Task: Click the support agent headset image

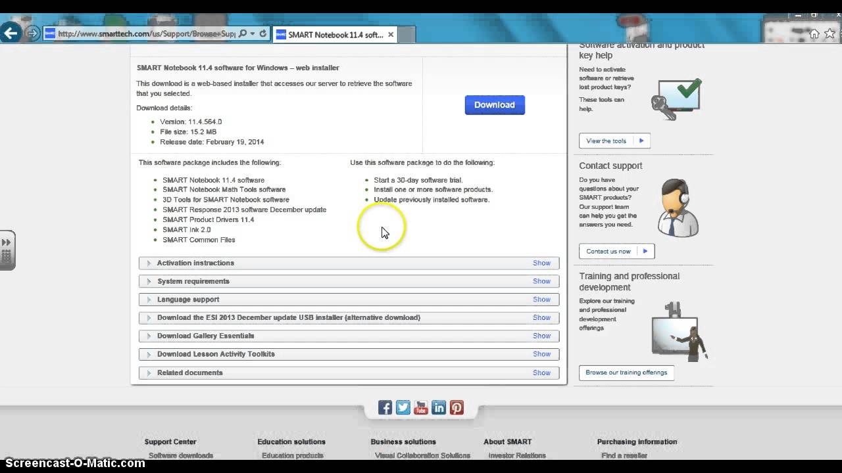Action: click(x=678, y=208)
